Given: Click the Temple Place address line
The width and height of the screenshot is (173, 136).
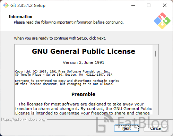Looking at the screenshot, I should click(64, 75).
